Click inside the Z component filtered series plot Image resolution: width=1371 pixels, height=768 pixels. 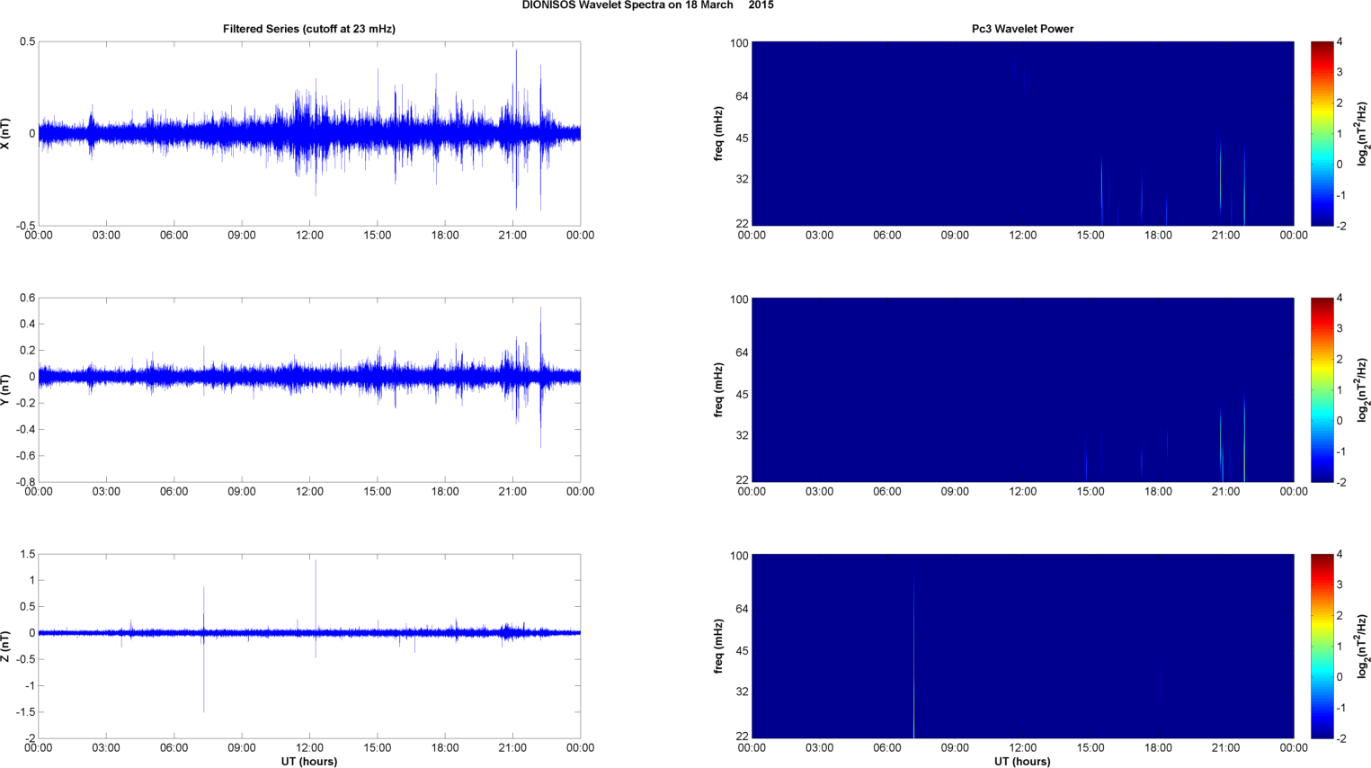tap(309, 646)
